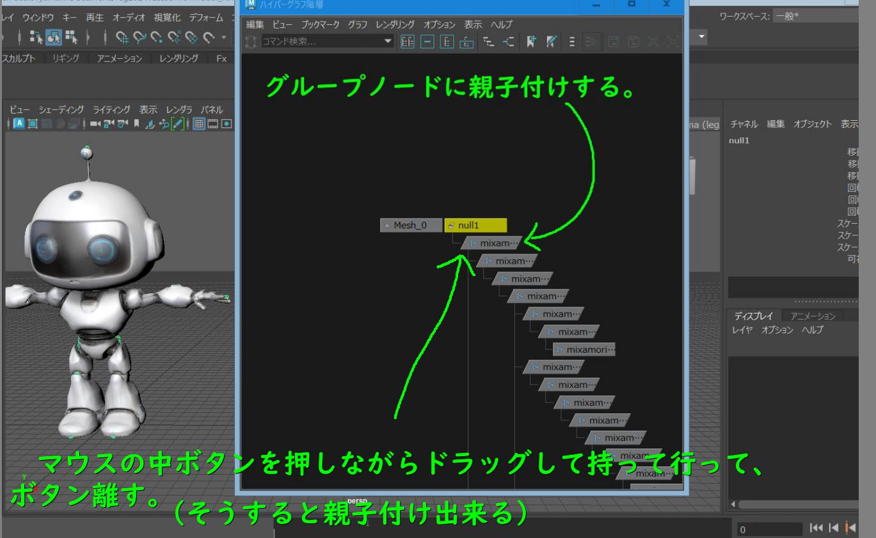Image resolution: width=876 pixels, height=538 pixels.
Task: Open the オプション menu in the Hypergraph window
Action: click(x=440, y=24)
